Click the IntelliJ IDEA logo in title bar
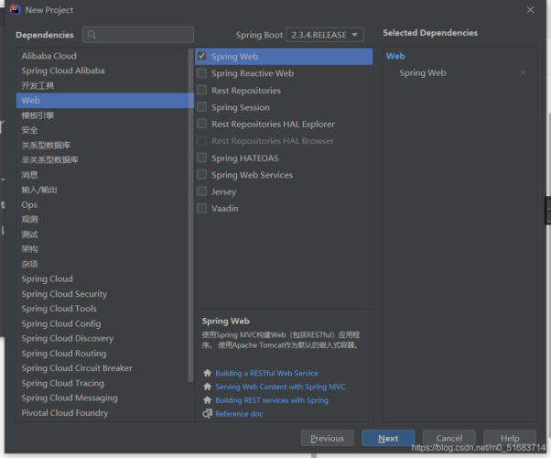 (13, 10)
